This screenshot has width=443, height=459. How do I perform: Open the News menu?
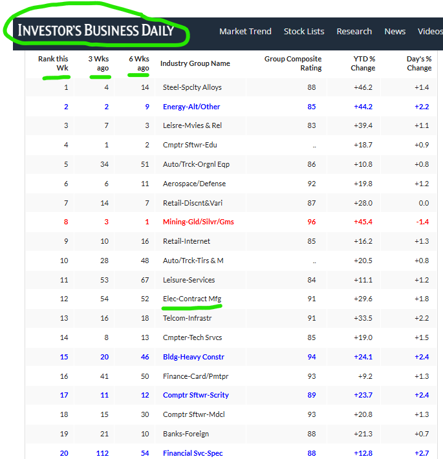pos(395,31)
